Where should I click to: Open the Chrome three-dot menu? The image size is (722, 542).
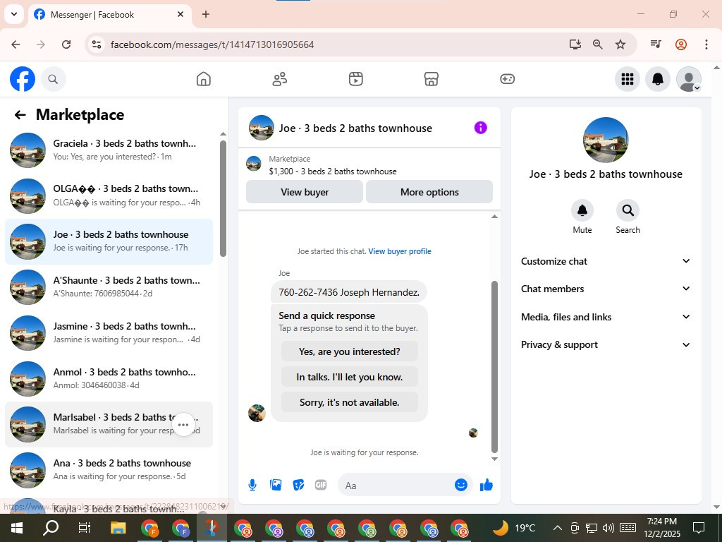[706, 44]
